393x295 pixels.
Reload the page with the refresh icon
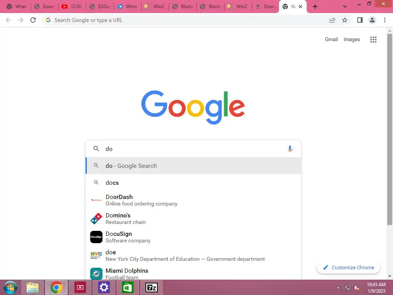33,20
